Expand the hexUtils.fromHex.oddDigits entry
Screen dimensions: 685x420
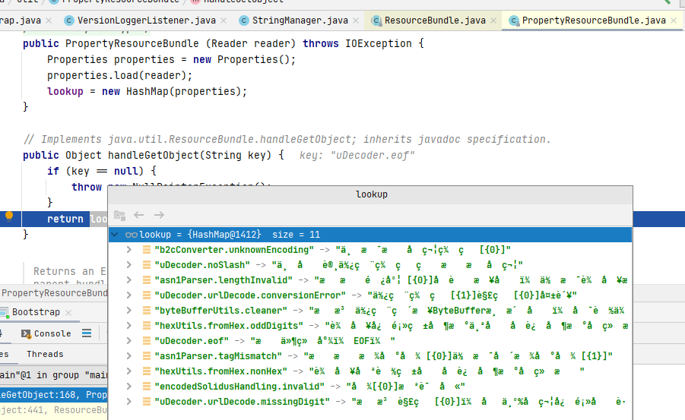pos(129,326)
